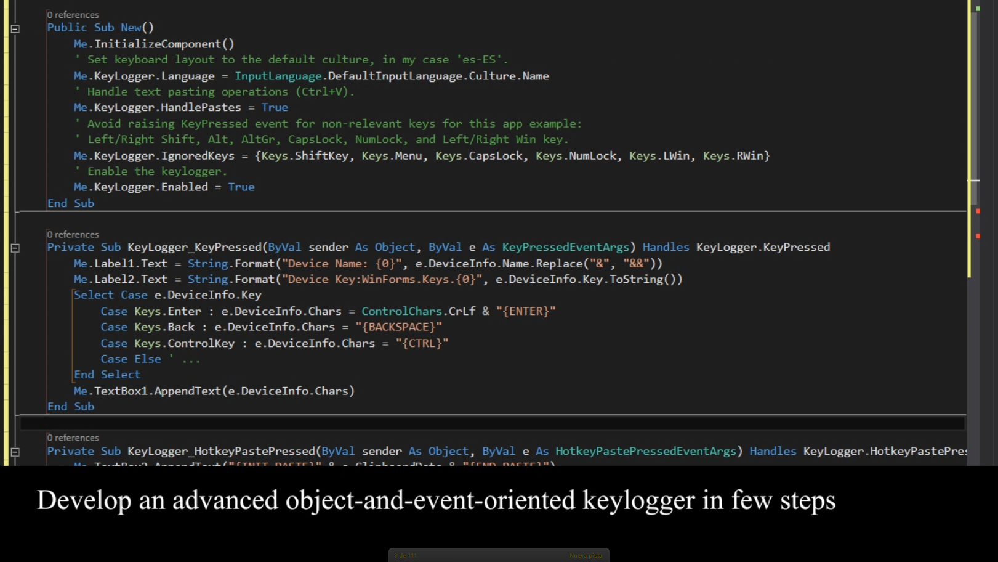Click the white caret indicator on the scrollbar

(975, 179)
